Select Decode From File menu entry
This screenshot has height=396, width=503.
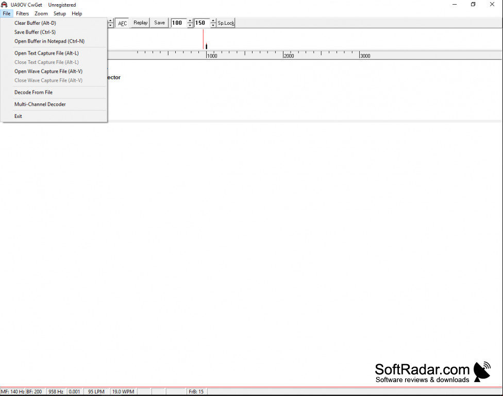(x=54, y=92)
